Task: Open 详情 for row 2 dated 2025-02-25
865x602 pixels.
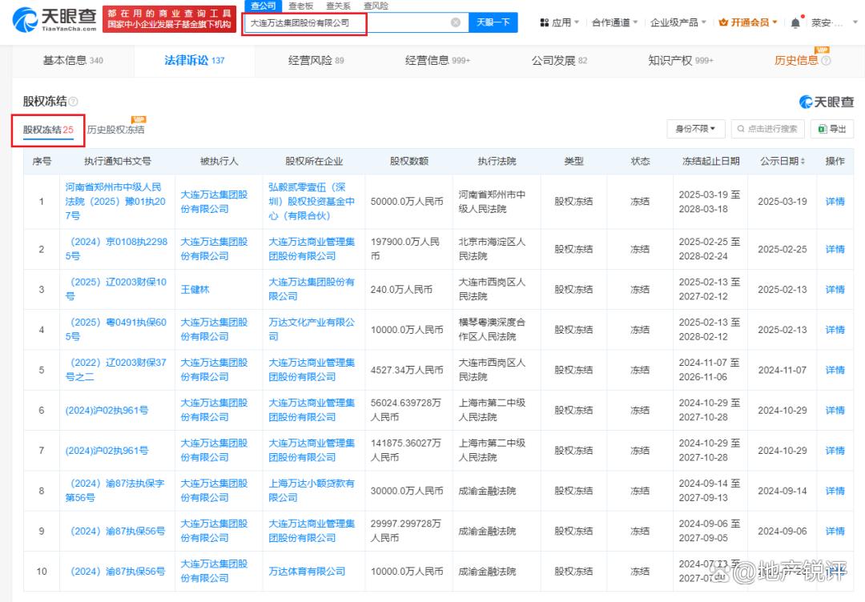Action: point(835,249)
